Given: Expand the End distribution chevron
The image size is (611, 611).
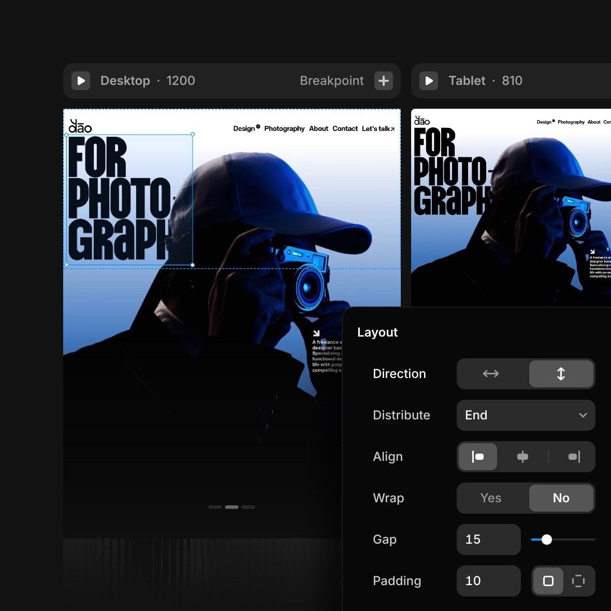Looking at the screenshot, I should 583,415.
